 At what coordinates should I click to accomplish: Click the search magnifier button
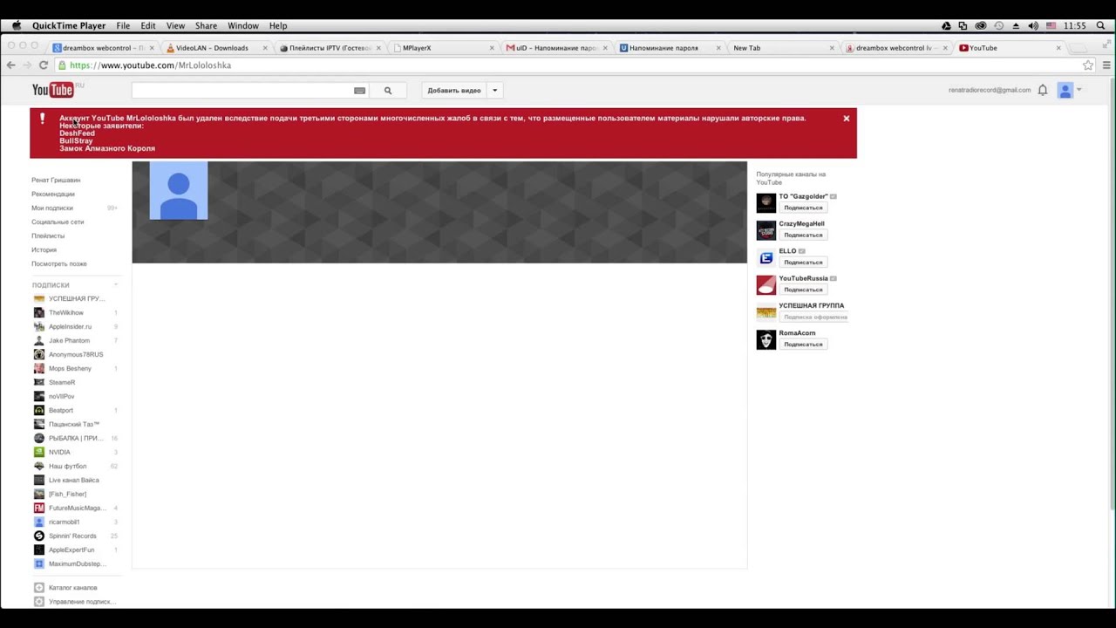(388, 90)
